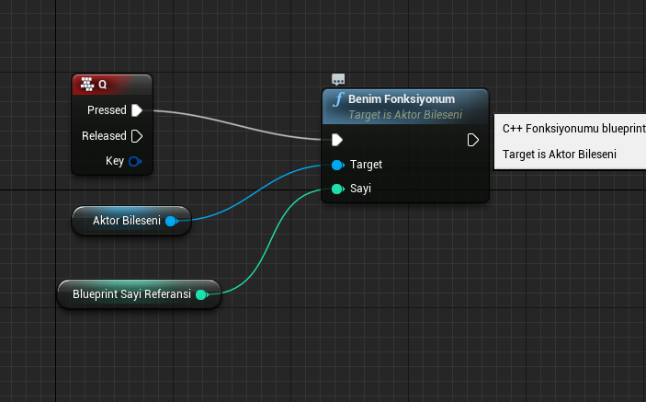Click the C++ Fonksiyonumu tooltip text
Image resolution: width=646 pixels, height=402 pixels.
(x=574, y=129)
